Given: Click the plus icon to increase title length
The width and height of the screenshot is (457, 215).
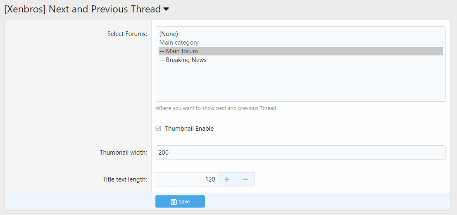Looking at the screenshot, I should click(x=227, y=179).
